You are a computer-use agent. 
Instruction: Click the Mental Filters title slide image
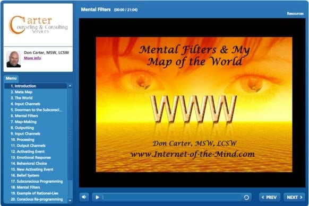[194, 104]
